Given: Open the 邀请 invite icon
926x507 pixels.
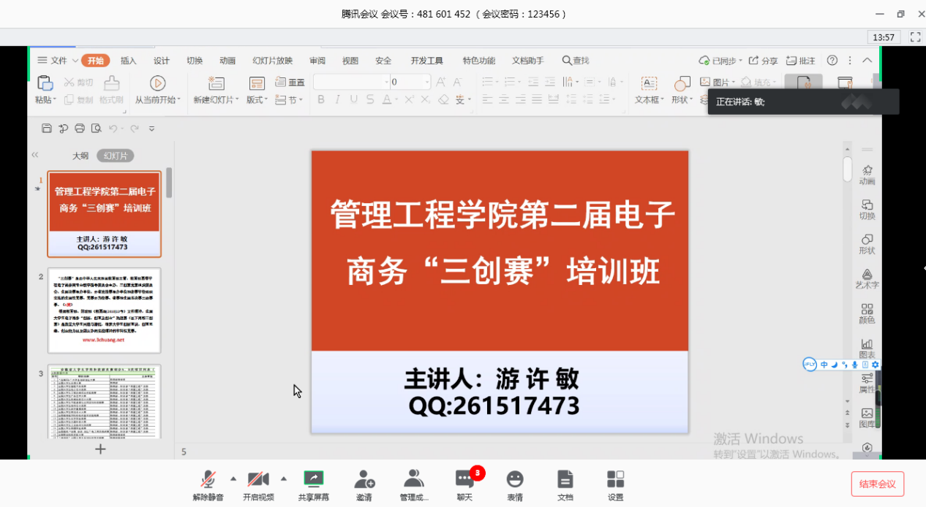Looking at the screenshot, I should [x=364, y=479].
